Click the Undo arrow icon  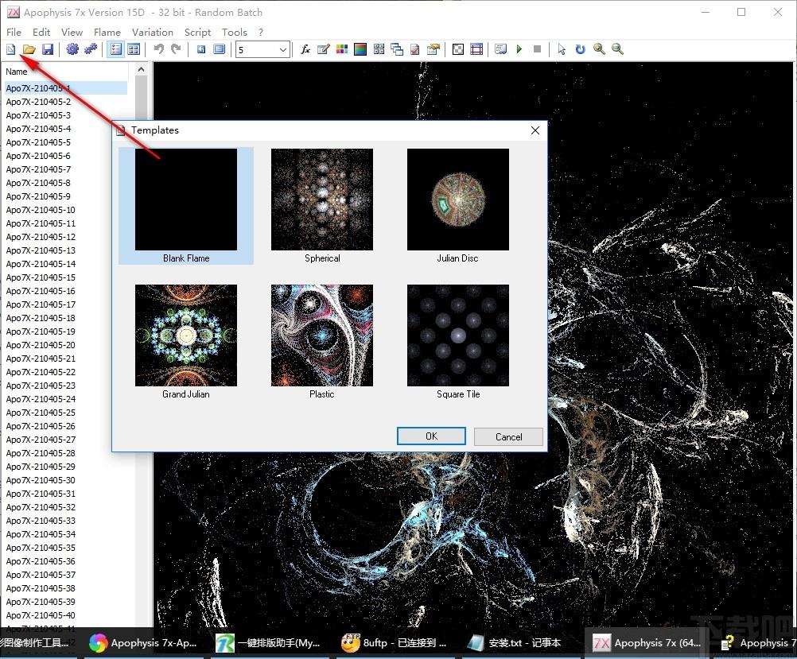click(x=158, y=49)
